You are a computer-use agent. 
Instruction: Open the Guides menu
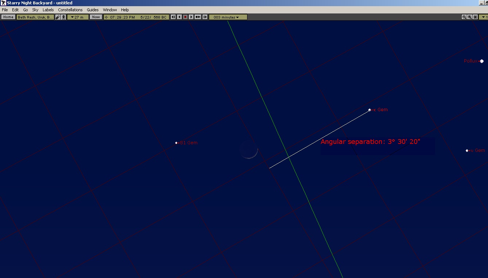(93, 10)
